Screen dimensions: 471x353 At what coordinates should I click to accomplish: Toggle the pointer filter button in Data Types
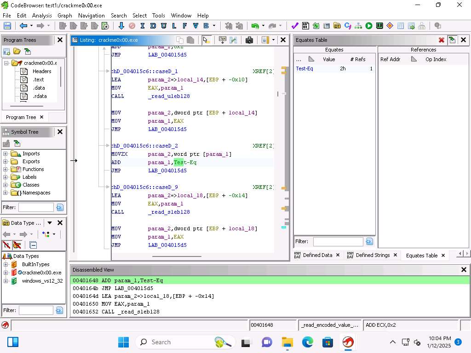(x=17, y=245)
